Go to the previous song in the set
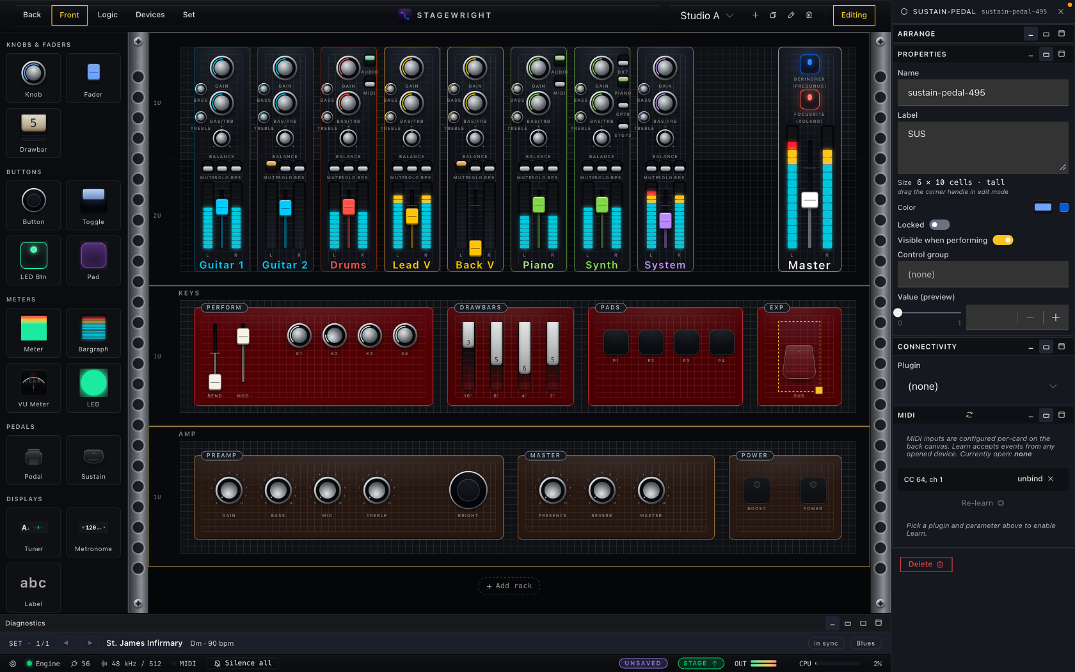The image size is (1075, 672). [x=66, y=643]
